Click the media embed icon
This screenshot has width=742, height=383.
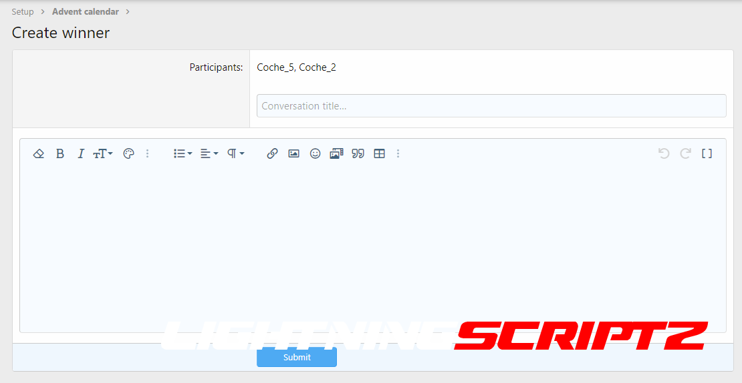(336, 153)
